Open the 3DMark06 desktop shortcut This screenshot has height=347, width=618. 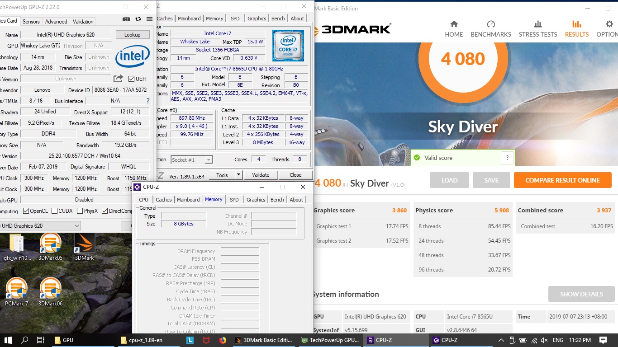click(50, 292)
